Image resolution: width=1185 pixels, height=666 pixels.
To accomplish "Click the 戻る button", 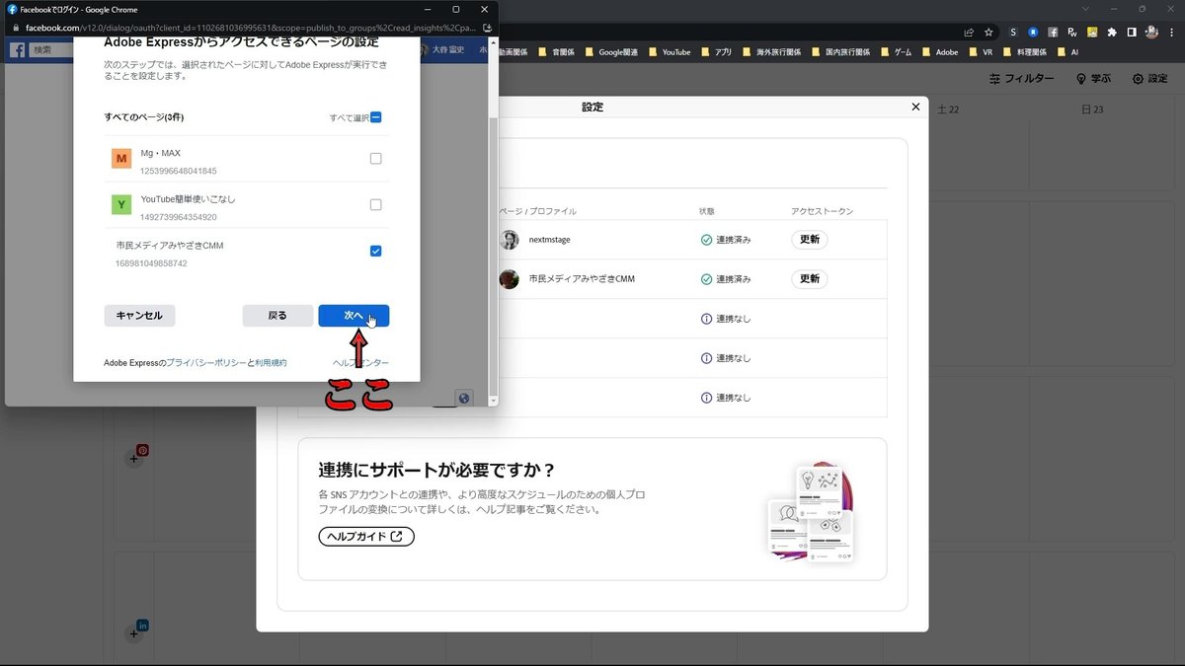I will coord(277,316).
